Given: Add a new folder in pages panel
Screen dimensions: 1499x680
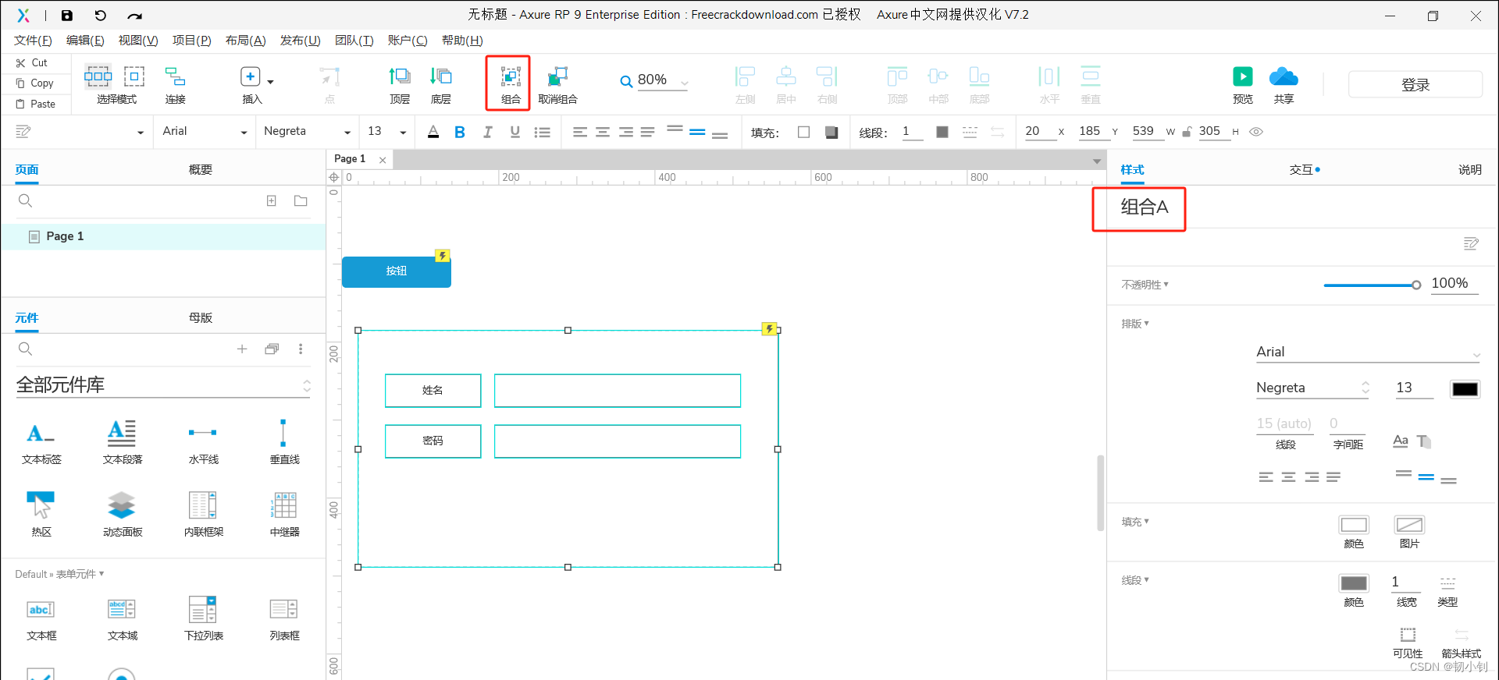Looking at the screenshot, I should tap(301, 200).
